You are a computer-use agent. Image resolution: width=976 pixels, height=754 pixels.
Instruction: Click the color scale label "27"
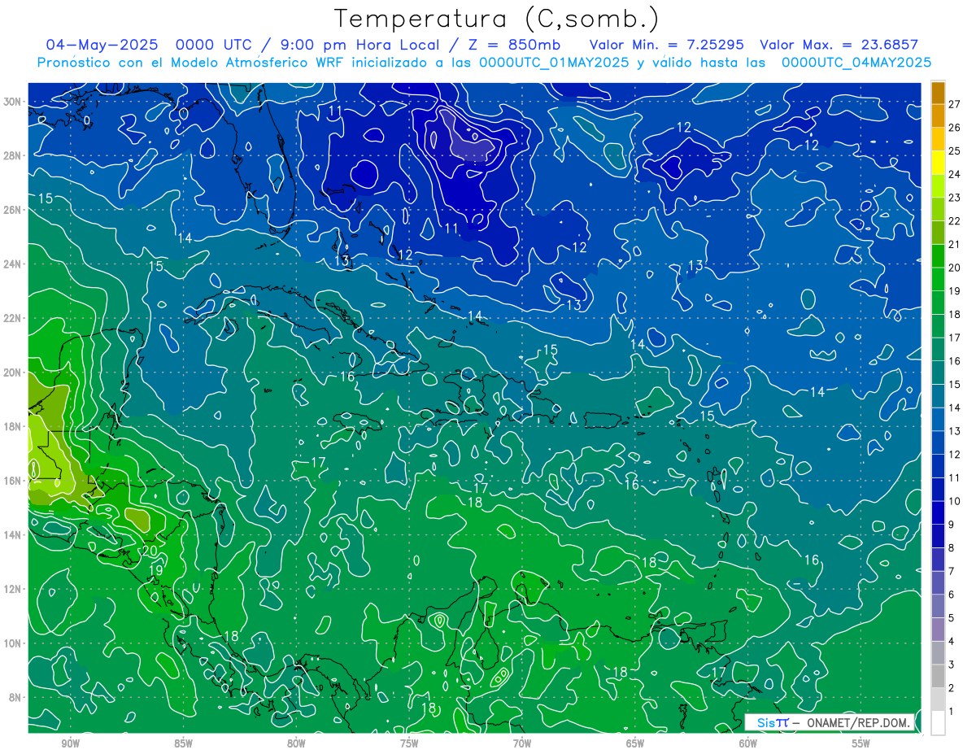click(955, 103)
